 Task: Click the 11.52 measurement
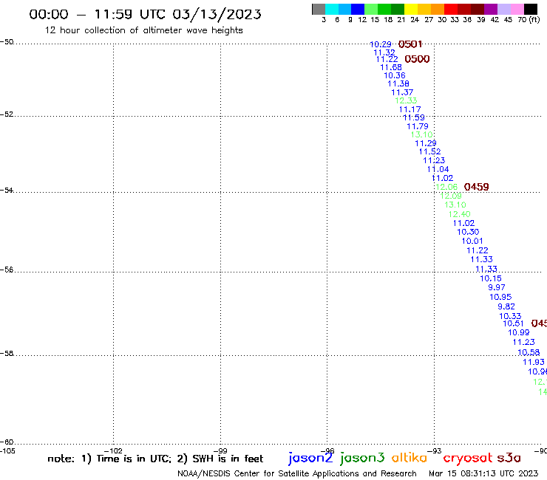click(429, 151)
